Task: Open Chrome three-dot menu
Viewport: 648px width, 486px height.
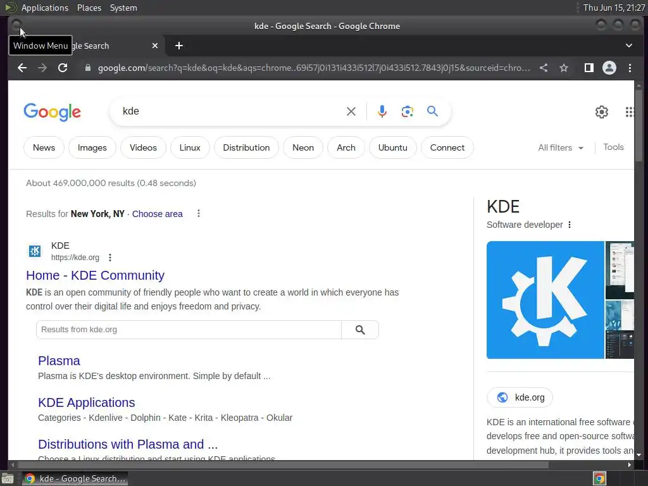Action: coord(630,68)
